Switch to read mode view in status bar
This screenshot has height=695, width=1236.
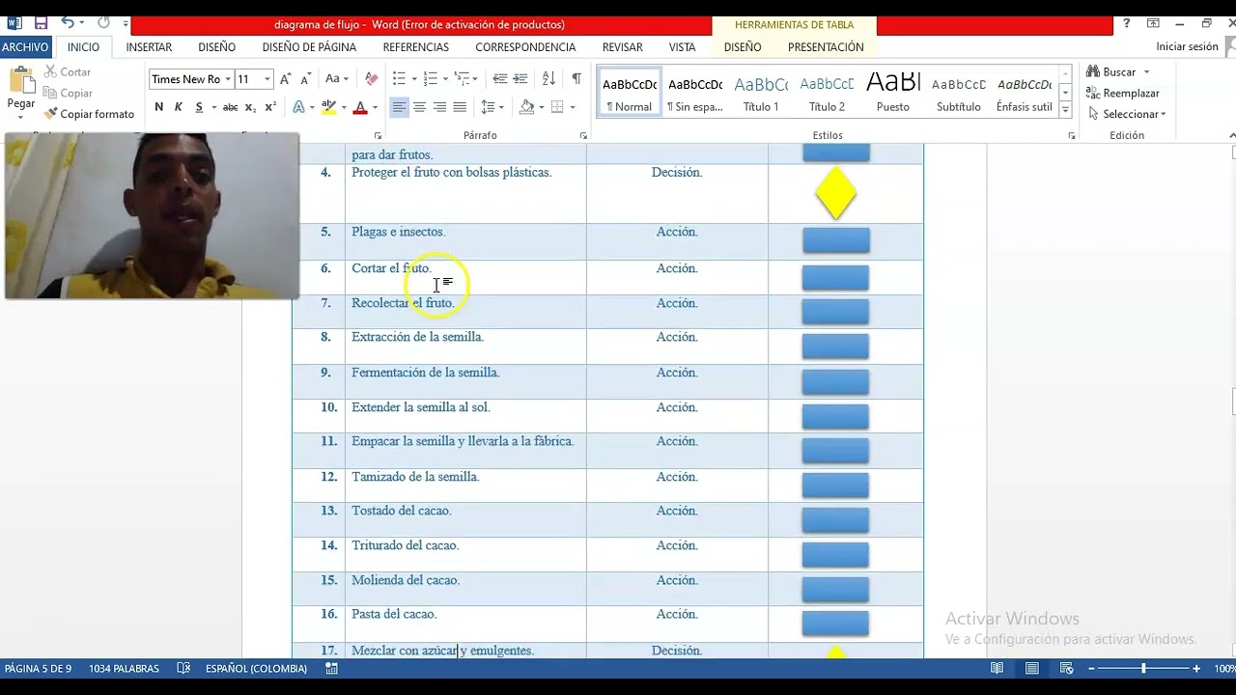[997, 669]
